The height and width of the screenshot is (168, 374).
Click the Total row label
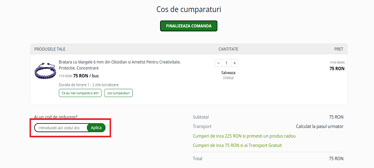197,159
